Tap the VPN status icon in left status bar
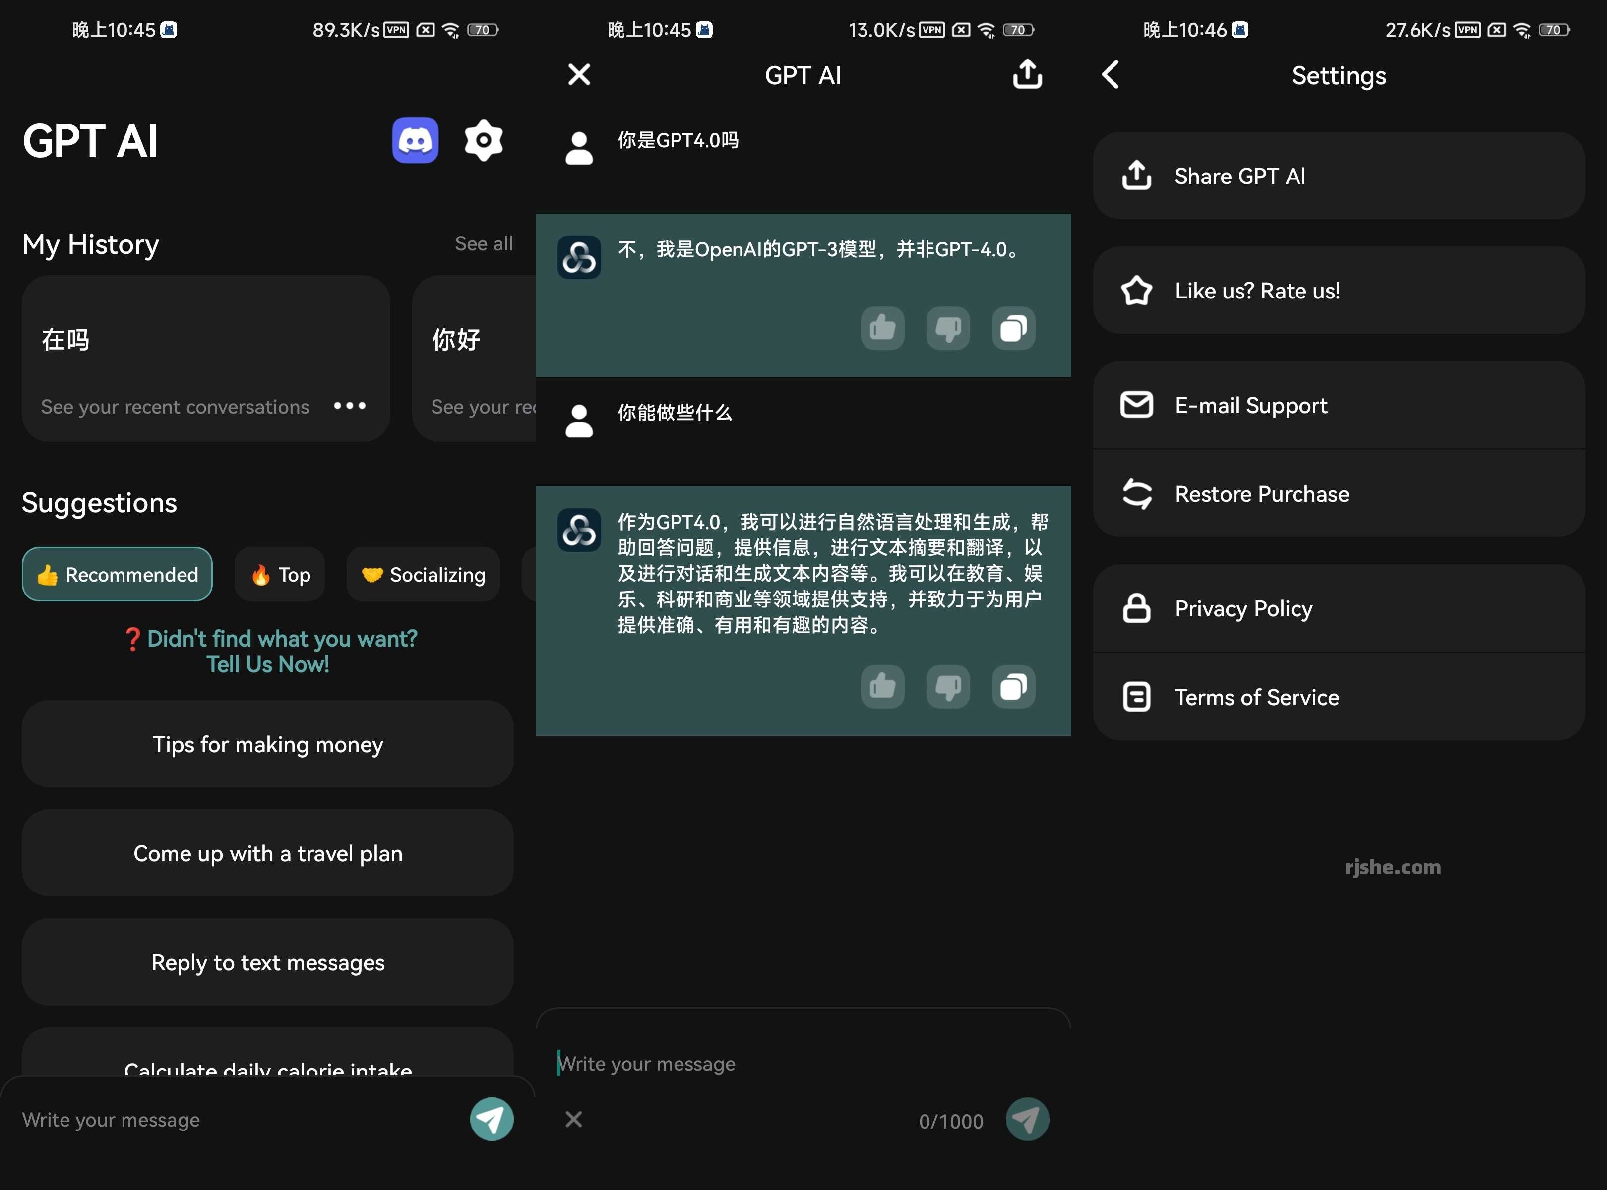 396,30
